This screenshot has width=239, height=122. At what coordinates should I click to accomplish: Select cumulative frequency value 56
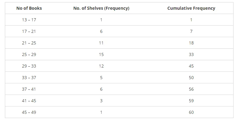coord(191,89)
